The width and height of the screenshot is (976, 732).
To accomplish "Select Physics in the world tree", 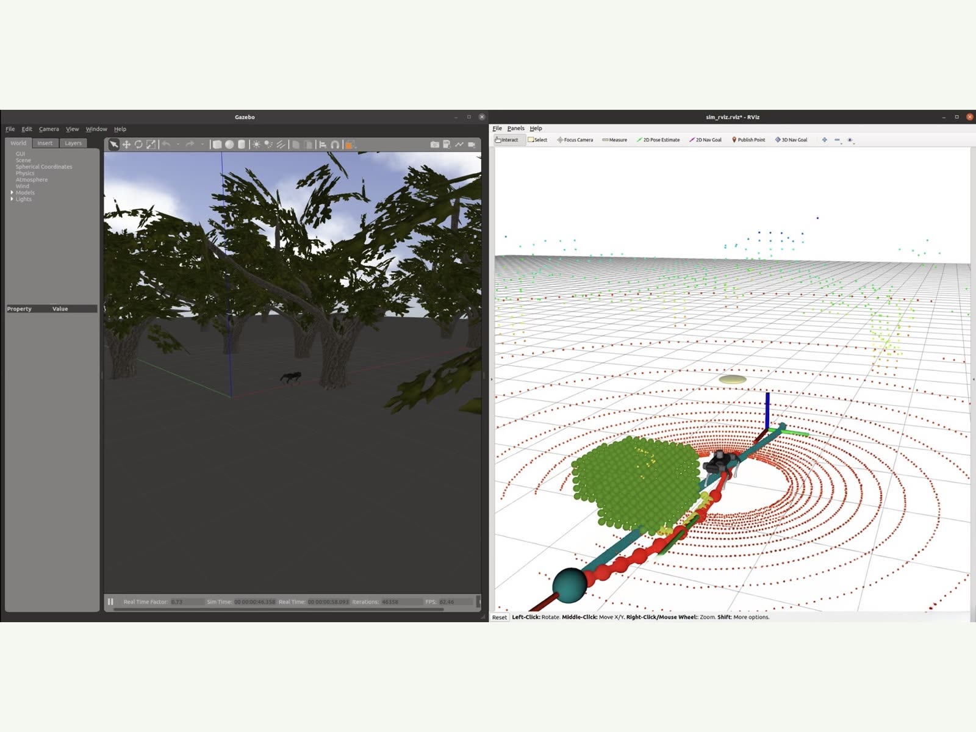I will 25,173.
